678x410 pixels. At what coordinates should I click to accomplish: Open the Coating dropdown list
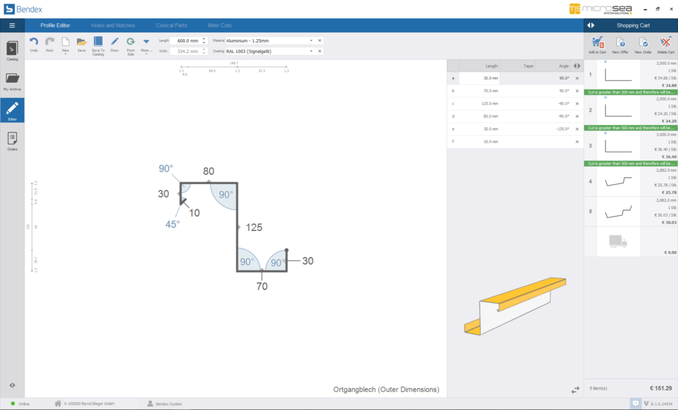[311, 51]
